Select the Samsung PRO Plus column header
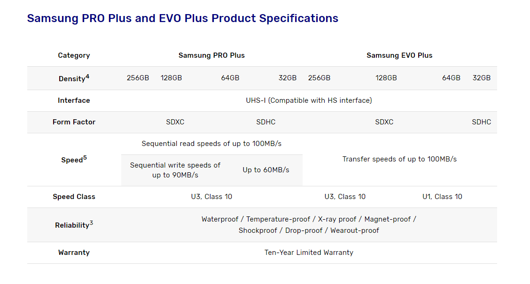Viewport: 530px width, 284px height. [x=211, y=55]
